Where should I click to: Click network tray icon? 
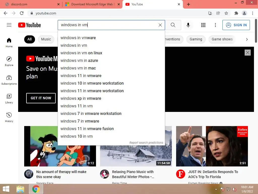(x=228, y=189)
